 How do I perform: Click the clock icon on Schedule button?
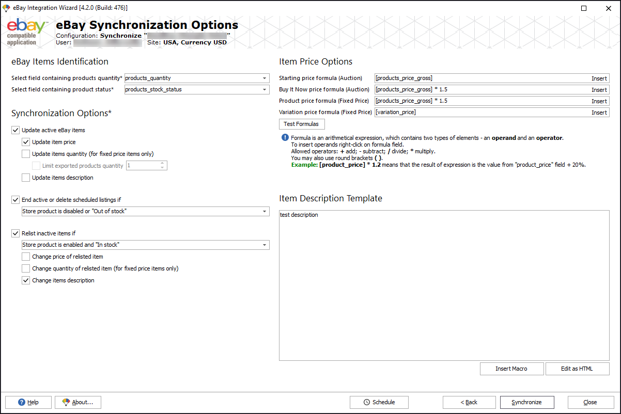367,402
